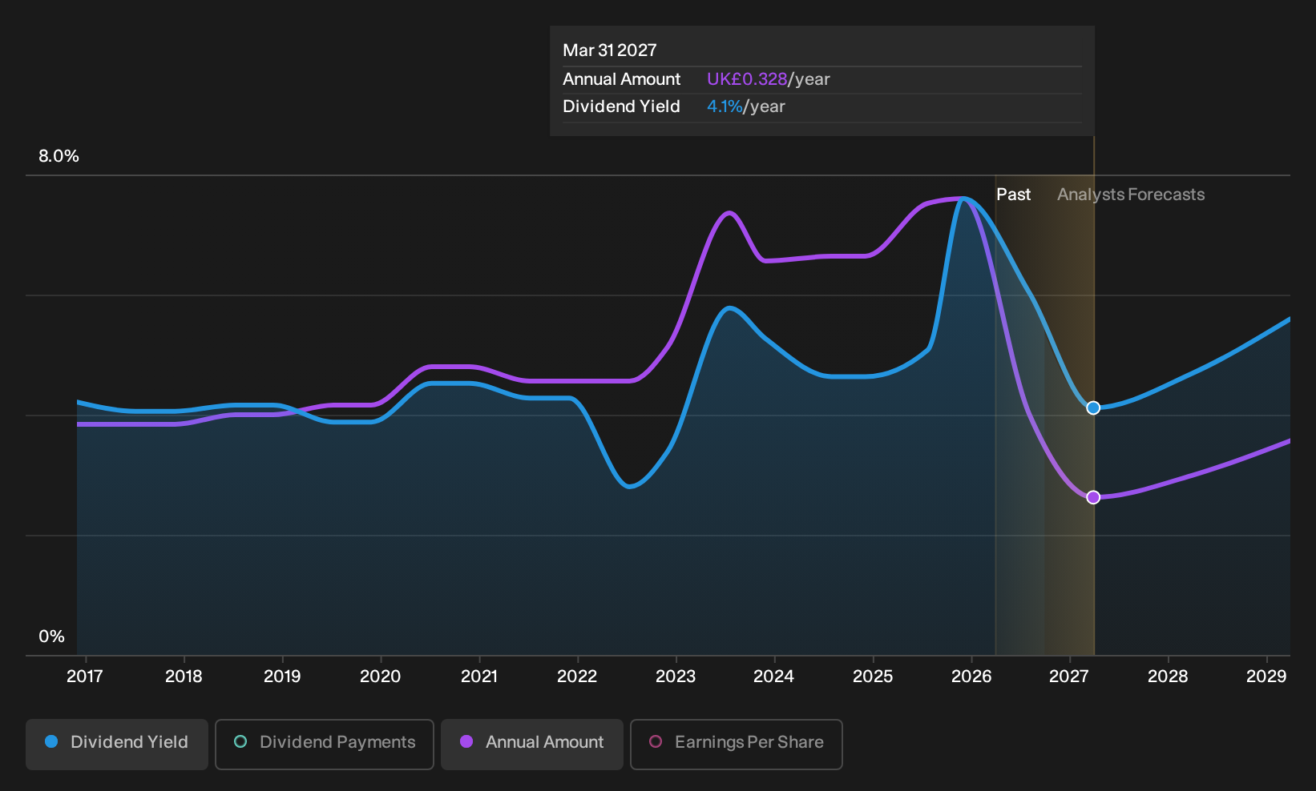This screenshot has height=791, width=1316.
Task: Click the 2024 x-axis label
Action: pos(774,677)
